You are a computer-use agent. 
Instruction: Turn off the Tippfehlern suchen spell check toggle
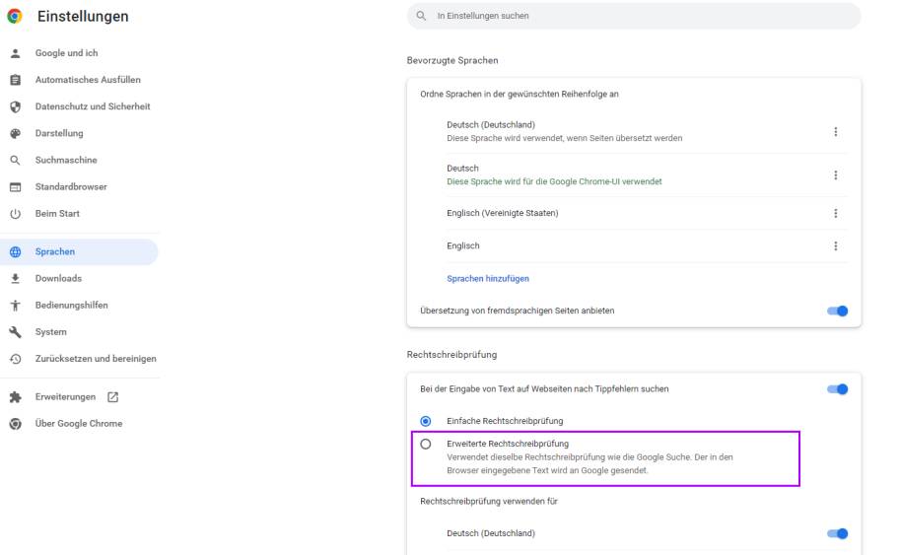click(838, 389)
